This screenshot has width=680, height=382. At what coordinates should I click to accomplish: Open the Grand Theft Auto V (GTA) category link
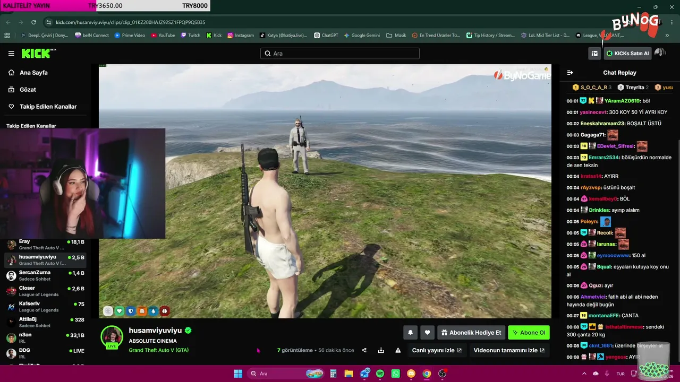[x=158, y=350]
